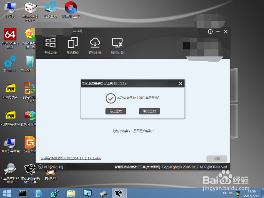Open the WIM image tool icon
The image size is (264, 198).
pyautogui.click(x=30, y=39)
